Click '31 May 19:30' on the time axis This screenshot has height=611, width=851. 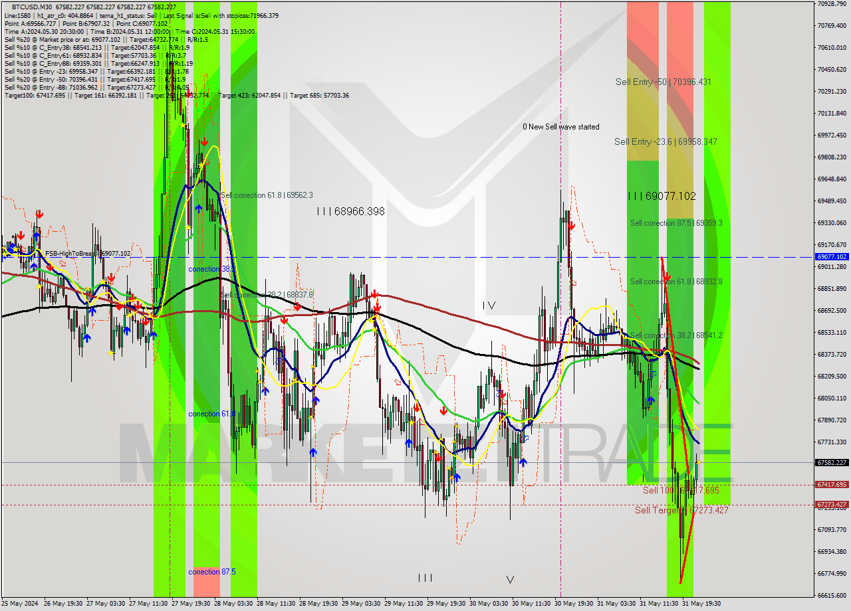click(x=703, y=604)
